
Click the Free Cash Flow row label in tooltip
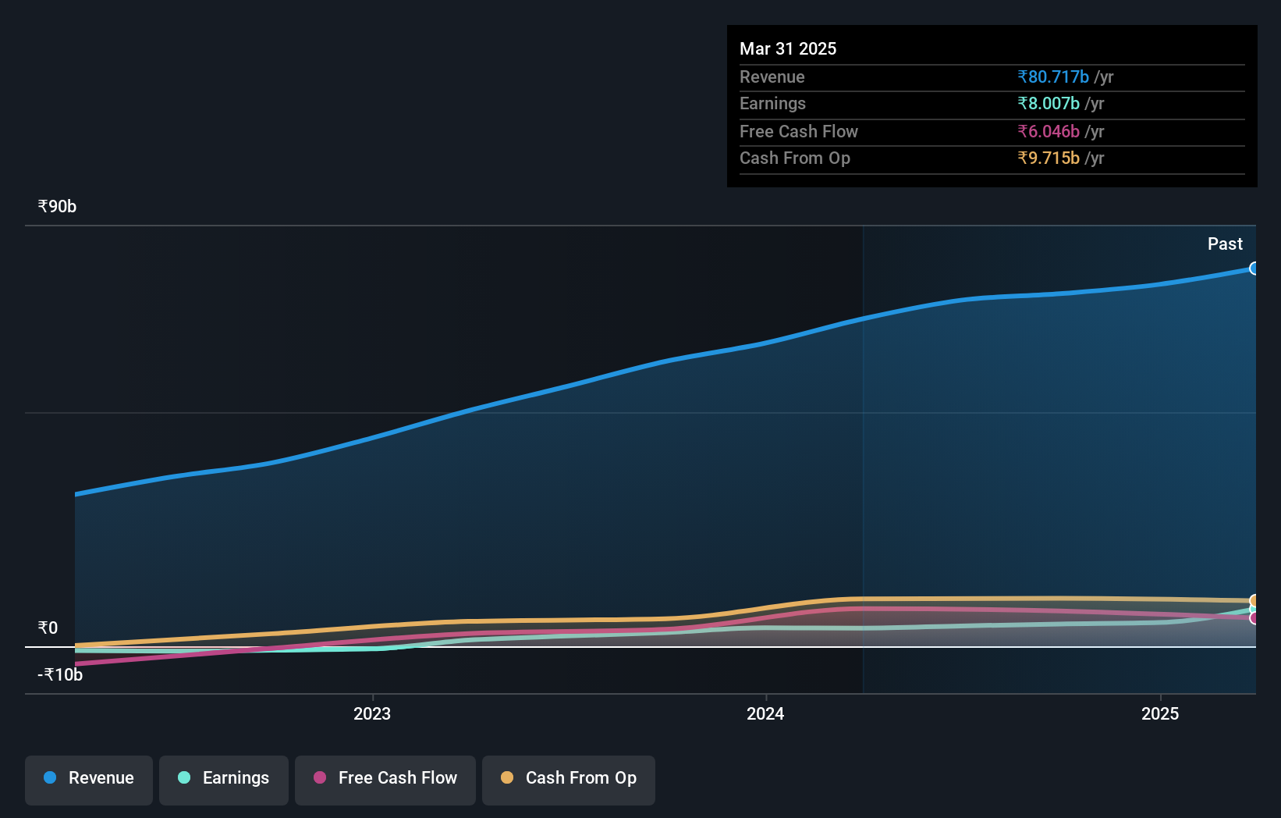click(x=799, y=131)
